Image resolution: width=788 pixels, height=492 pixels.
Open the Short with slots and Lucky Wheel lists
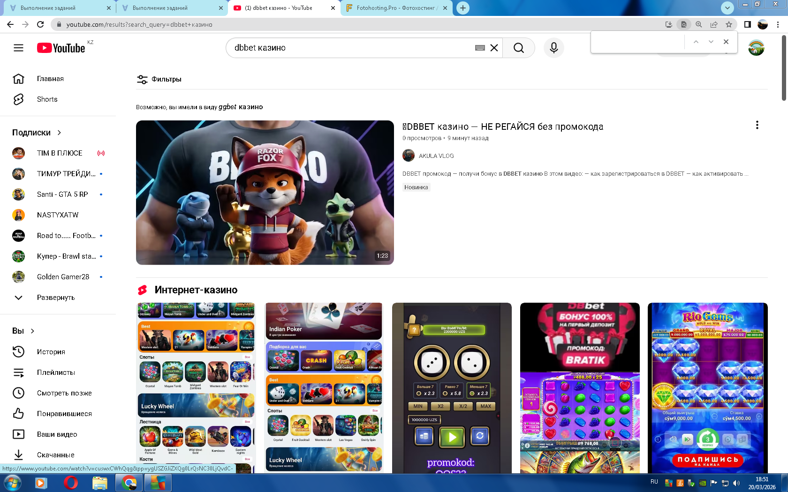pos(196,388)
